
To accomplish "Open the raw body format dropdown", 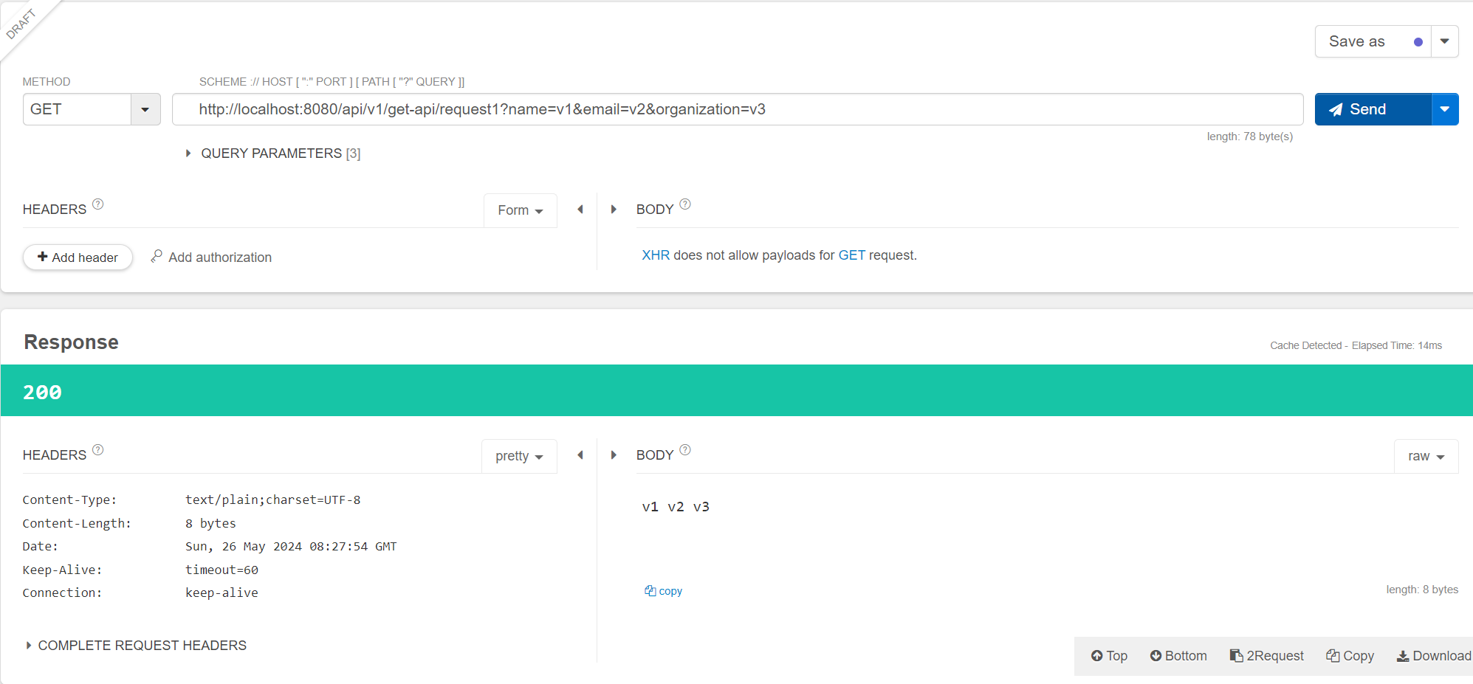I will click(1426, 456).
